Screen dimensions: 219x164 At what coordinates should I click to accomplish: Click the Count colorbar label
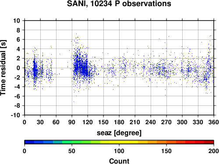119,161
